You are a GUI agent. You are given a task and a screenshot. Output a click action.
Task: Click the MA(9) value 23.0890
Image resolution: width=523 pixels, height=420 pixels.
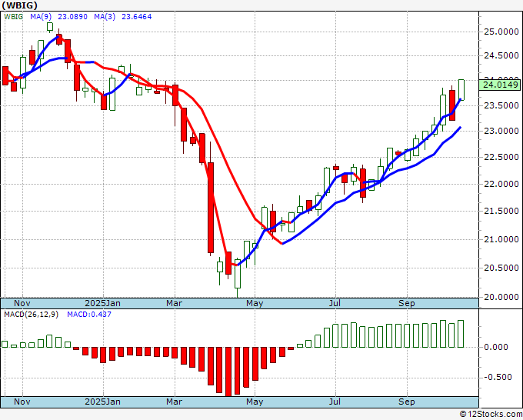[72, 16]
